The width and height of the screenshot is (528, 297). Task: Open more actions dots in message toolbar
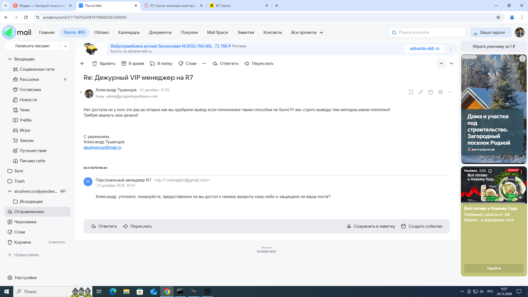coord(204,64)
